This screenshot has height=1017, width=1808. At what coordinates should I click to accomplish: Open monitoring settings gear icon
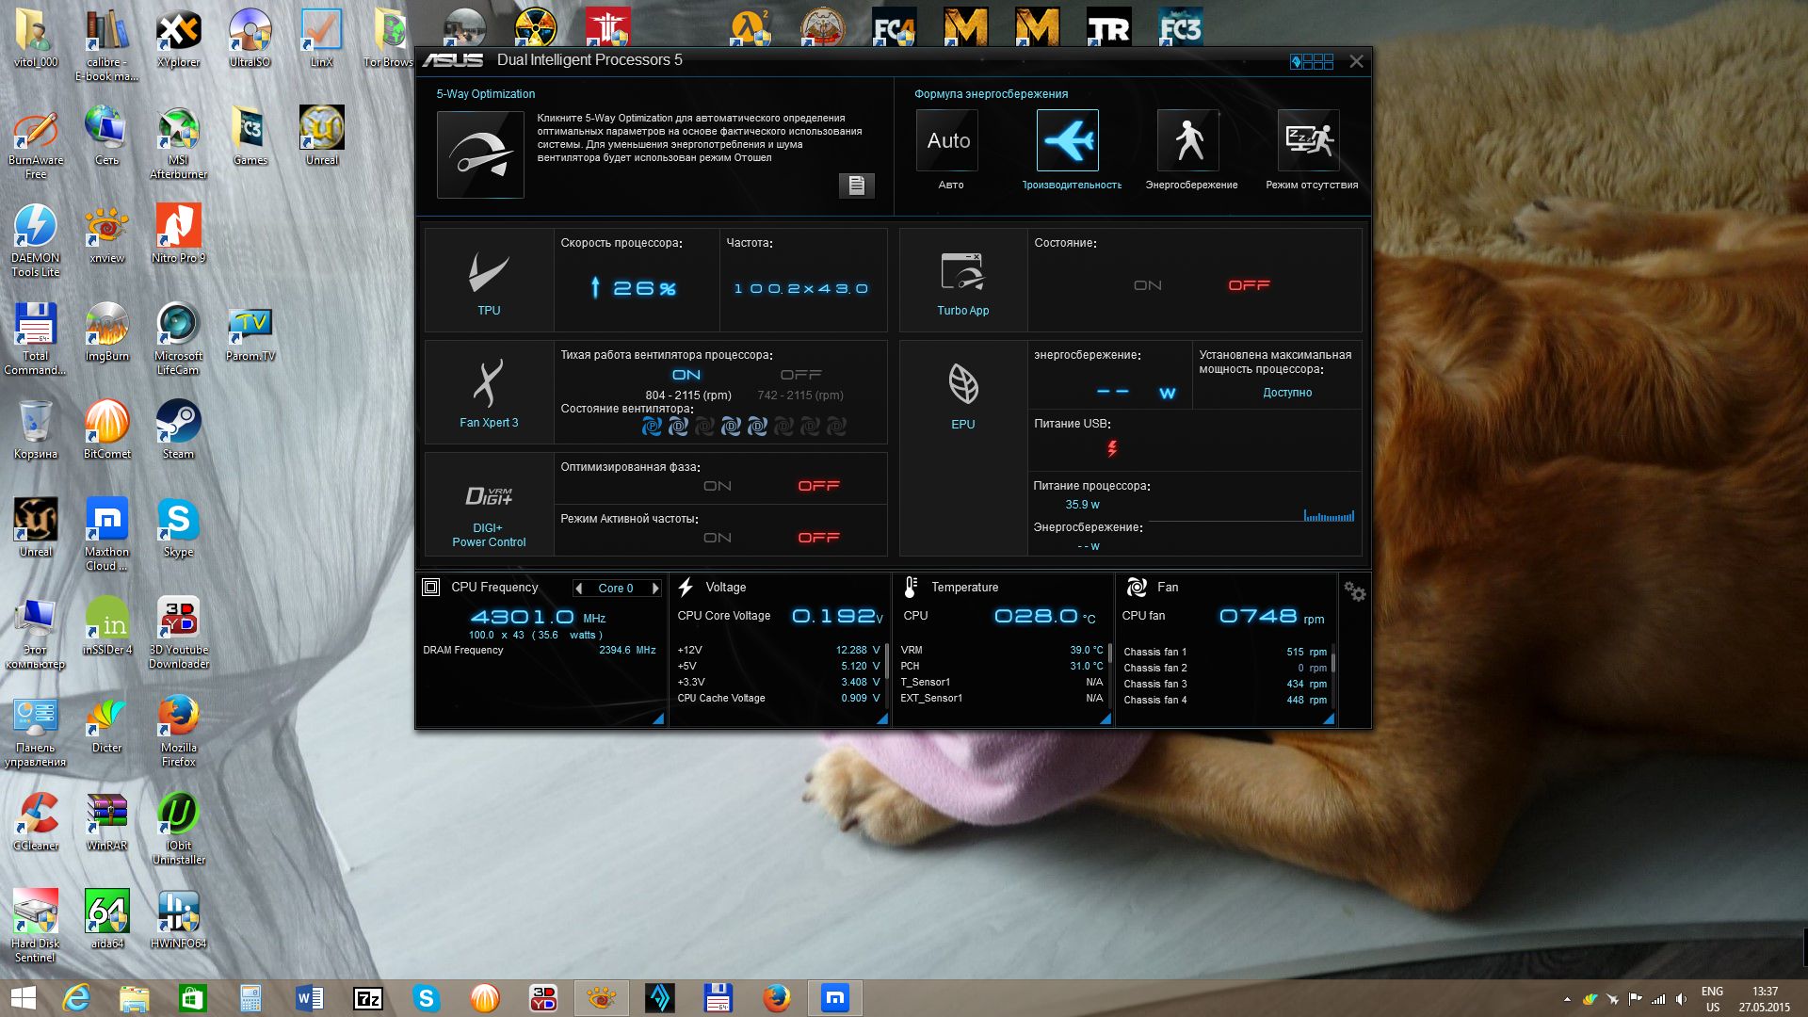1354,591
